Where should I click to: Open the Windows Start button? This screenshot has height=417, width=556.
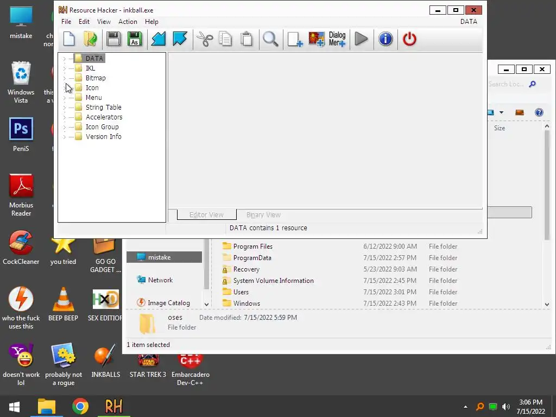coord(14,406)
